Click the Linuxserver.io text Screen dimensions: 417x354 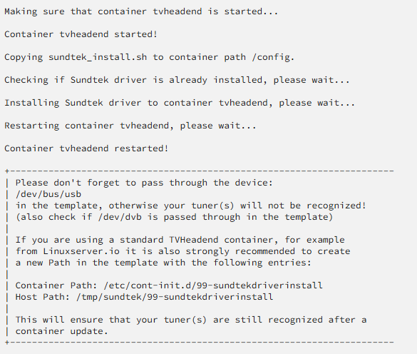click(81, 251)
